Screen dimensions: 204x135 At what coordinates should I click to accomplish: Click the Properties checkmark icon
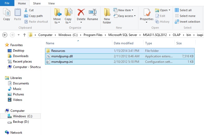[x=147, y=13]
